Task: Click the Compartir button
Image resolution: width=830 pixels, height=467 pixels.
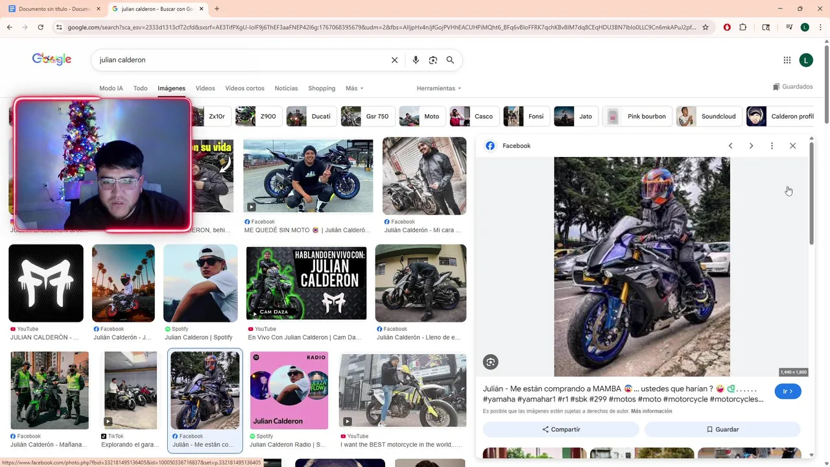Action: pyautogui.click(x=561, y=429)
